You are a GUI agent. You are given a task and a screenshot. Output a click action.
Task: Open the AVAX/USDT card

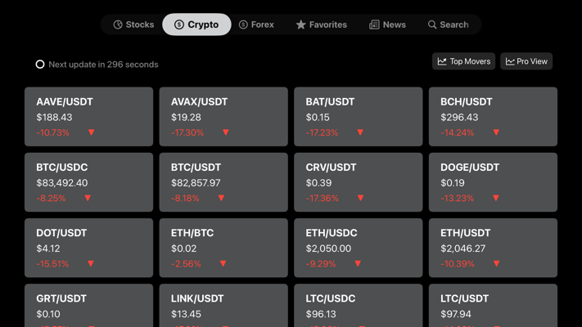223,116
